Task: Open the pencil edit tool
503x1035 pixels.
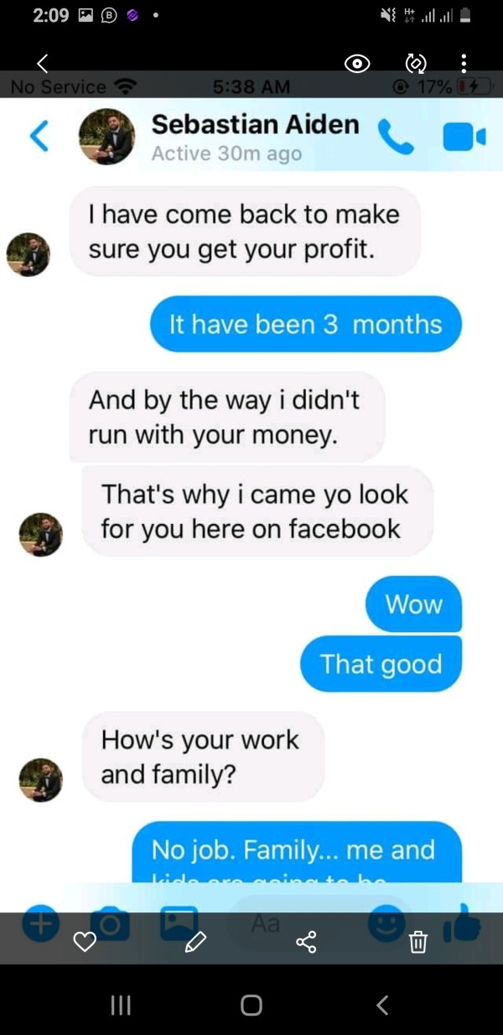Action: [x=195, y=943]
